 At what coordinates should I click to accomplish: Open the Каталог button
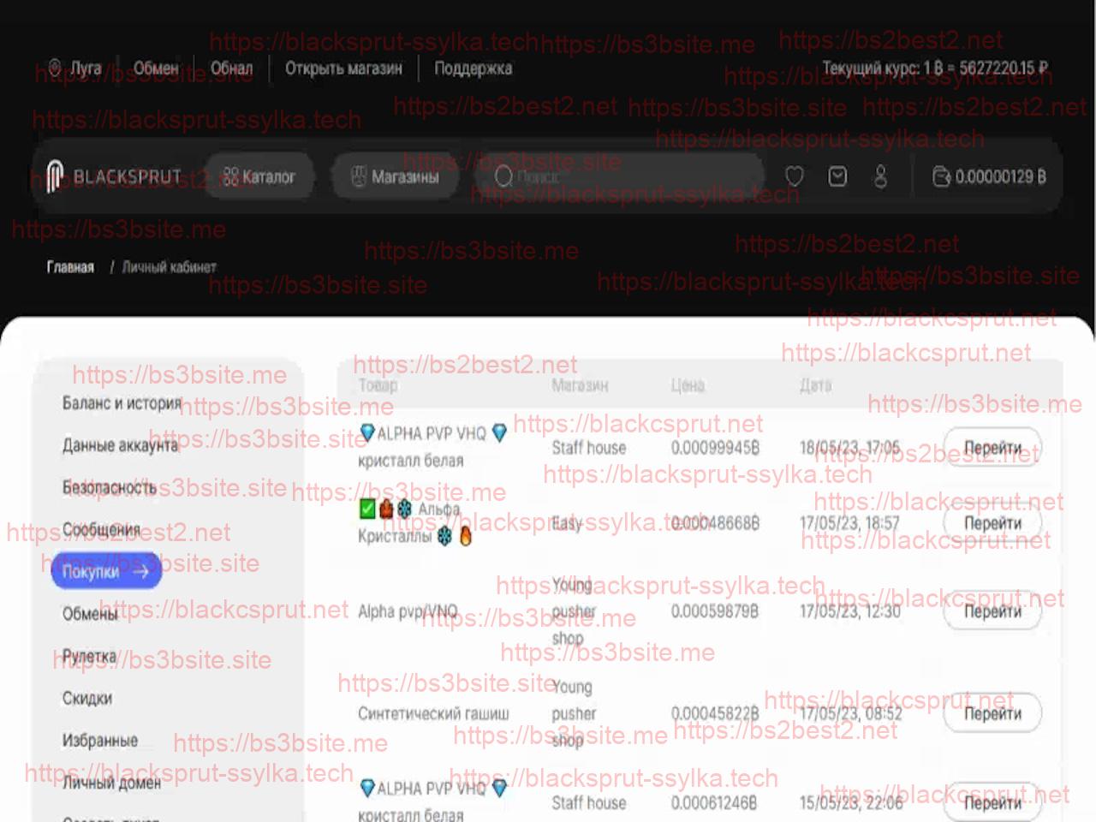click(x=259, y=176)
